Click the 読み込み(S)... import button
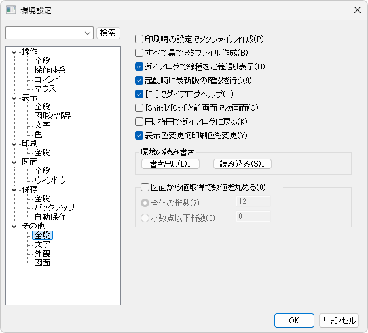The image size is (368, 333). pyautogui.click(x=242, y=164)
